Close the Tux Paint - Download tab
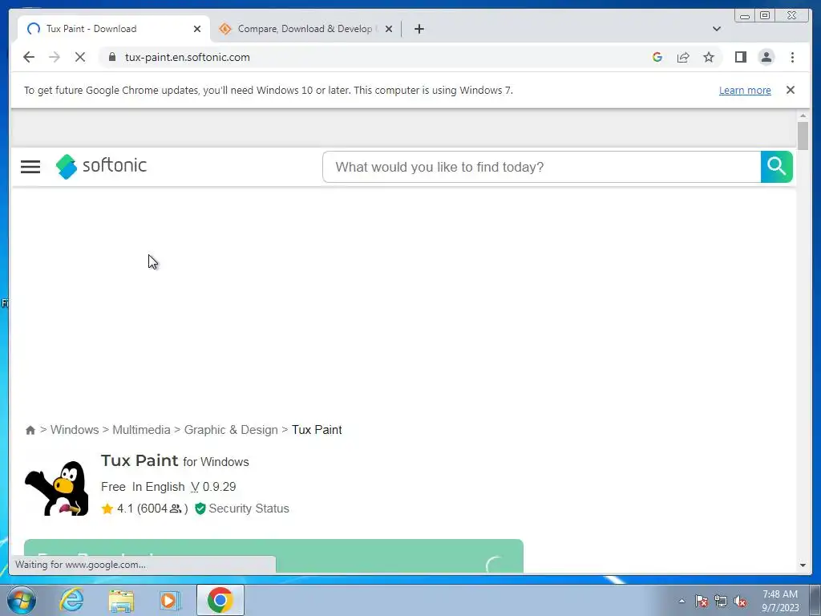The width and height of the screenshot is (821, 616). [197, 29]
